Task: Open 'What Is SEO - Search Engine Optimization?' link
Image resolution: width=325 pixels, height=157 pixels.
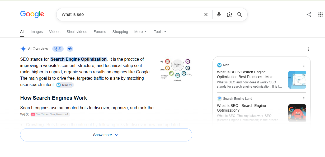Action: pyautogui.click(x=241, y=108)
